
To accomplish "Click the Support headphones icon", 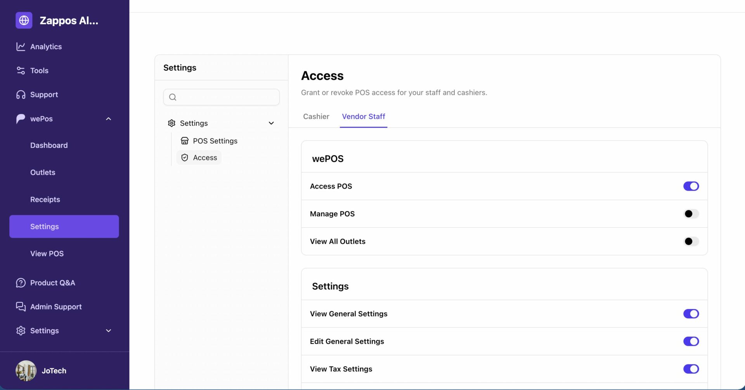I will pos(21,94).
